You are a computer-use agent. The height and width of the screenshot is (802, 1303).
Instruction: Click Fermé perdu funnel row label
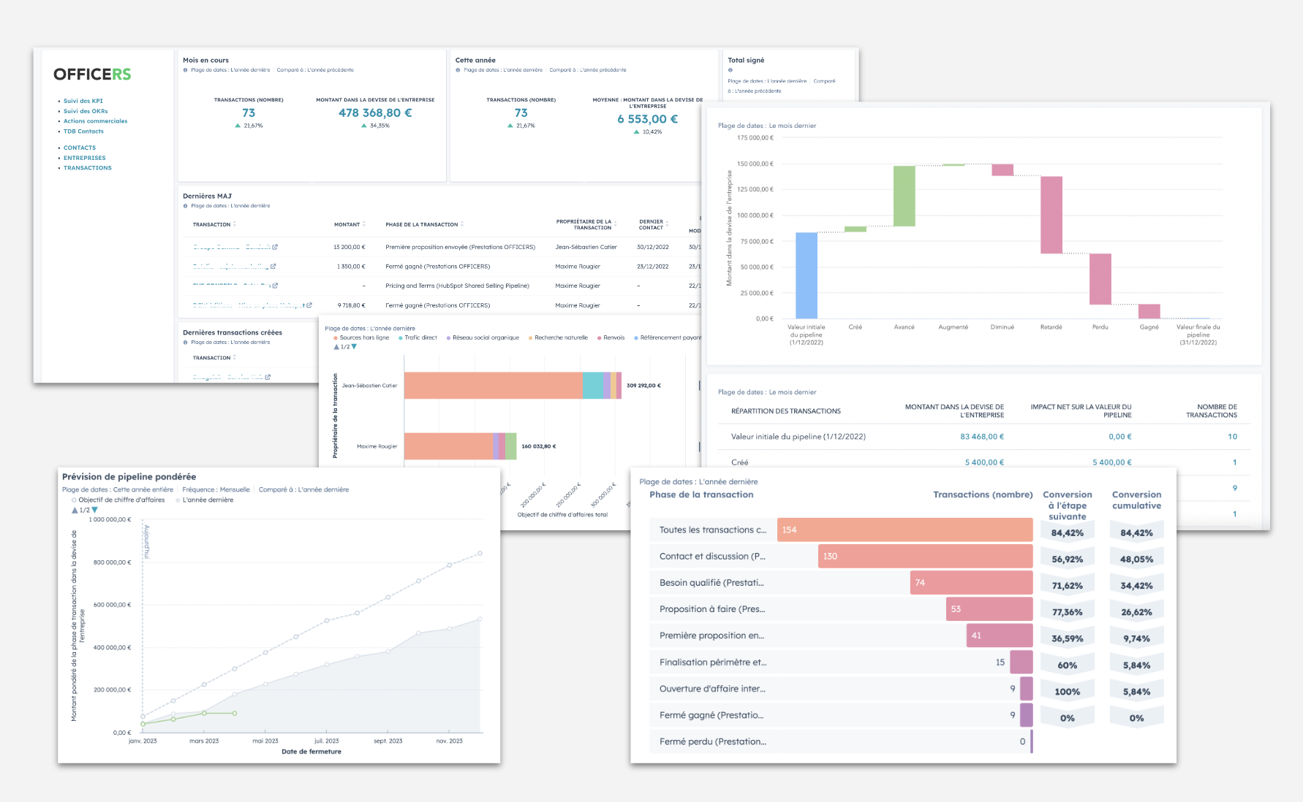pos(713,741)
